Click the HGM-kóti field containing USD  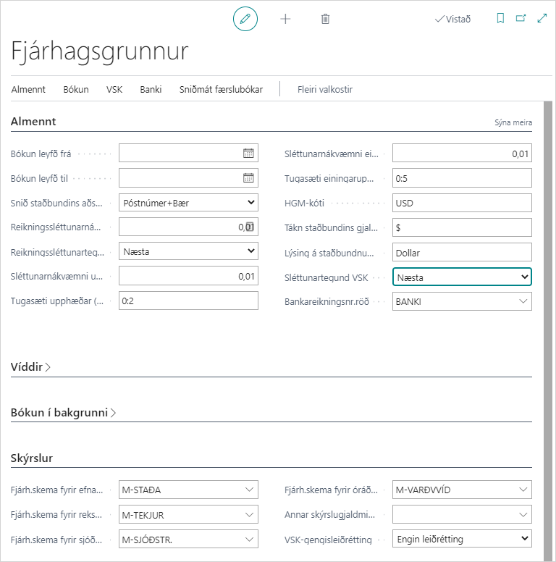click(x=462, y=203)
